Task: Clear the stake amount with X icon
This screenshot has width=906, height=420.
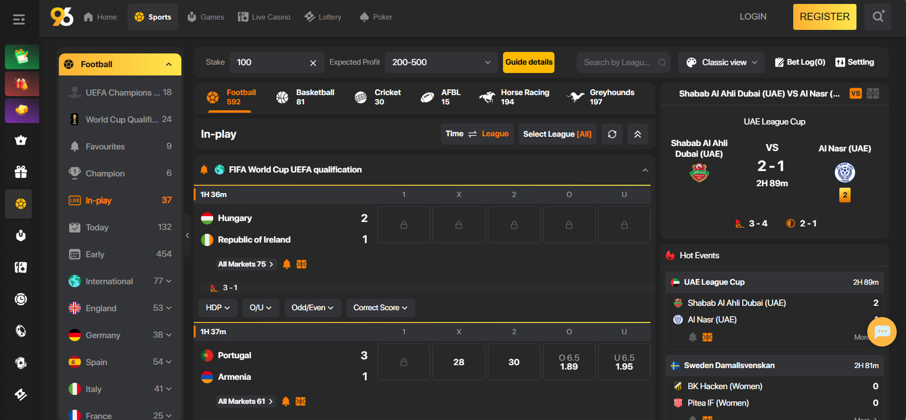Action: [313, 63]
